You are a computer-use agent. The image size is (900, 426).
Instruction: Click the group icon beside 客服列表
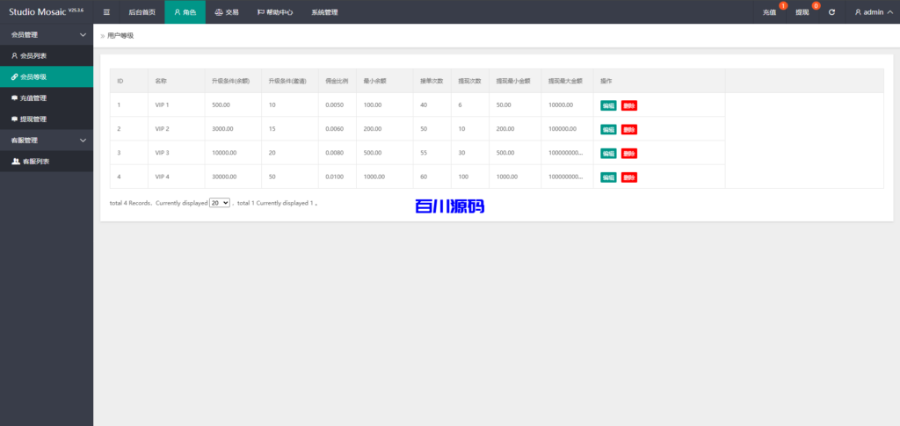point(16,162)
